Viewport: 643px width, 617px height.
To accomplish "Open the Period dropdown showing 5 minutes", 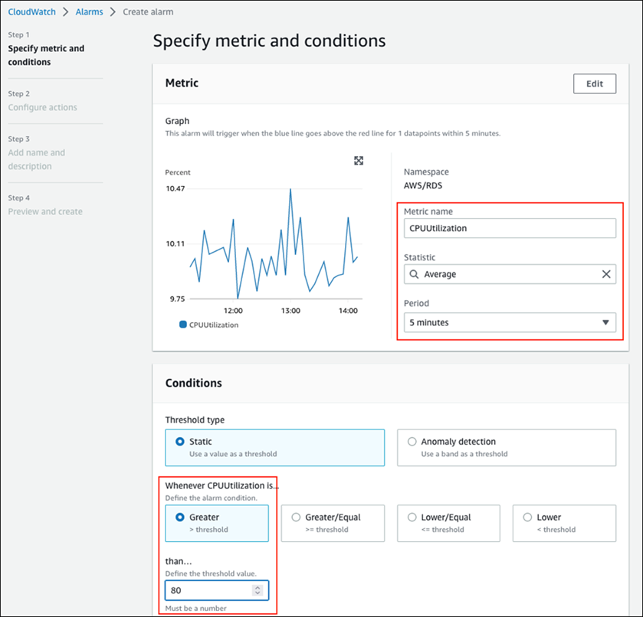I will click(510, 322).
